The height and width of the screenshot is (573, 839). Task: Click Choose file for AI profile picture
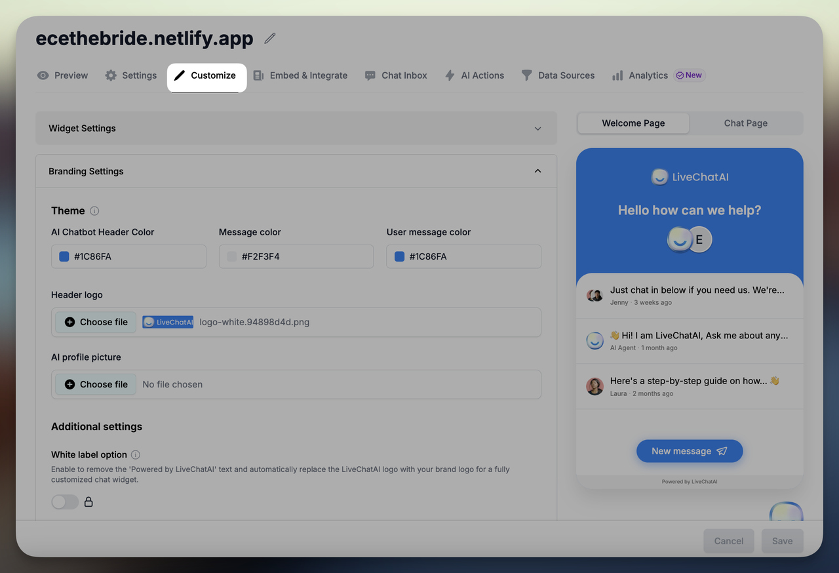tap(96, 384)
